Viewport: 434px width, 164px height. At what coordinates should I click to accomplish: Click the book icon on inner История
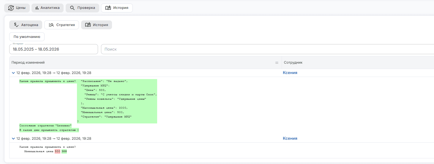tap(88, 25)
